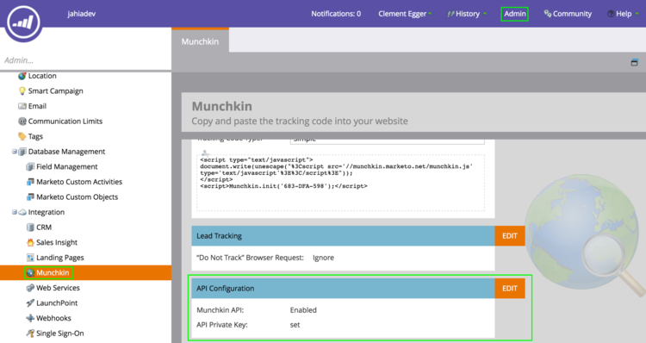Click the "set" API Private Key value
This screenshot has height=343, width=646.
point(295,325)
